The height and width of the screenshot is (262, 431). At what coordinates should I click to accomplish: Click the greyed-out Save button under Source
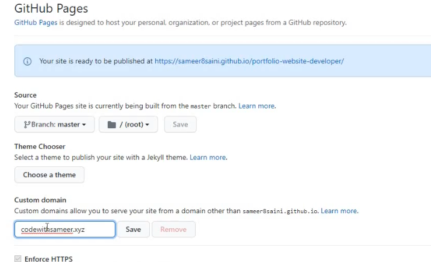180,125
